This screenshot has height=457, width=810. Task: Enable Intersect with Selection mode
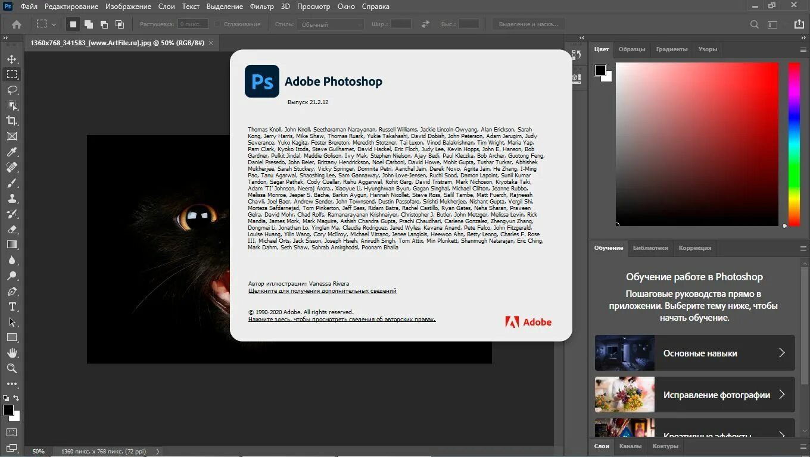120,24
